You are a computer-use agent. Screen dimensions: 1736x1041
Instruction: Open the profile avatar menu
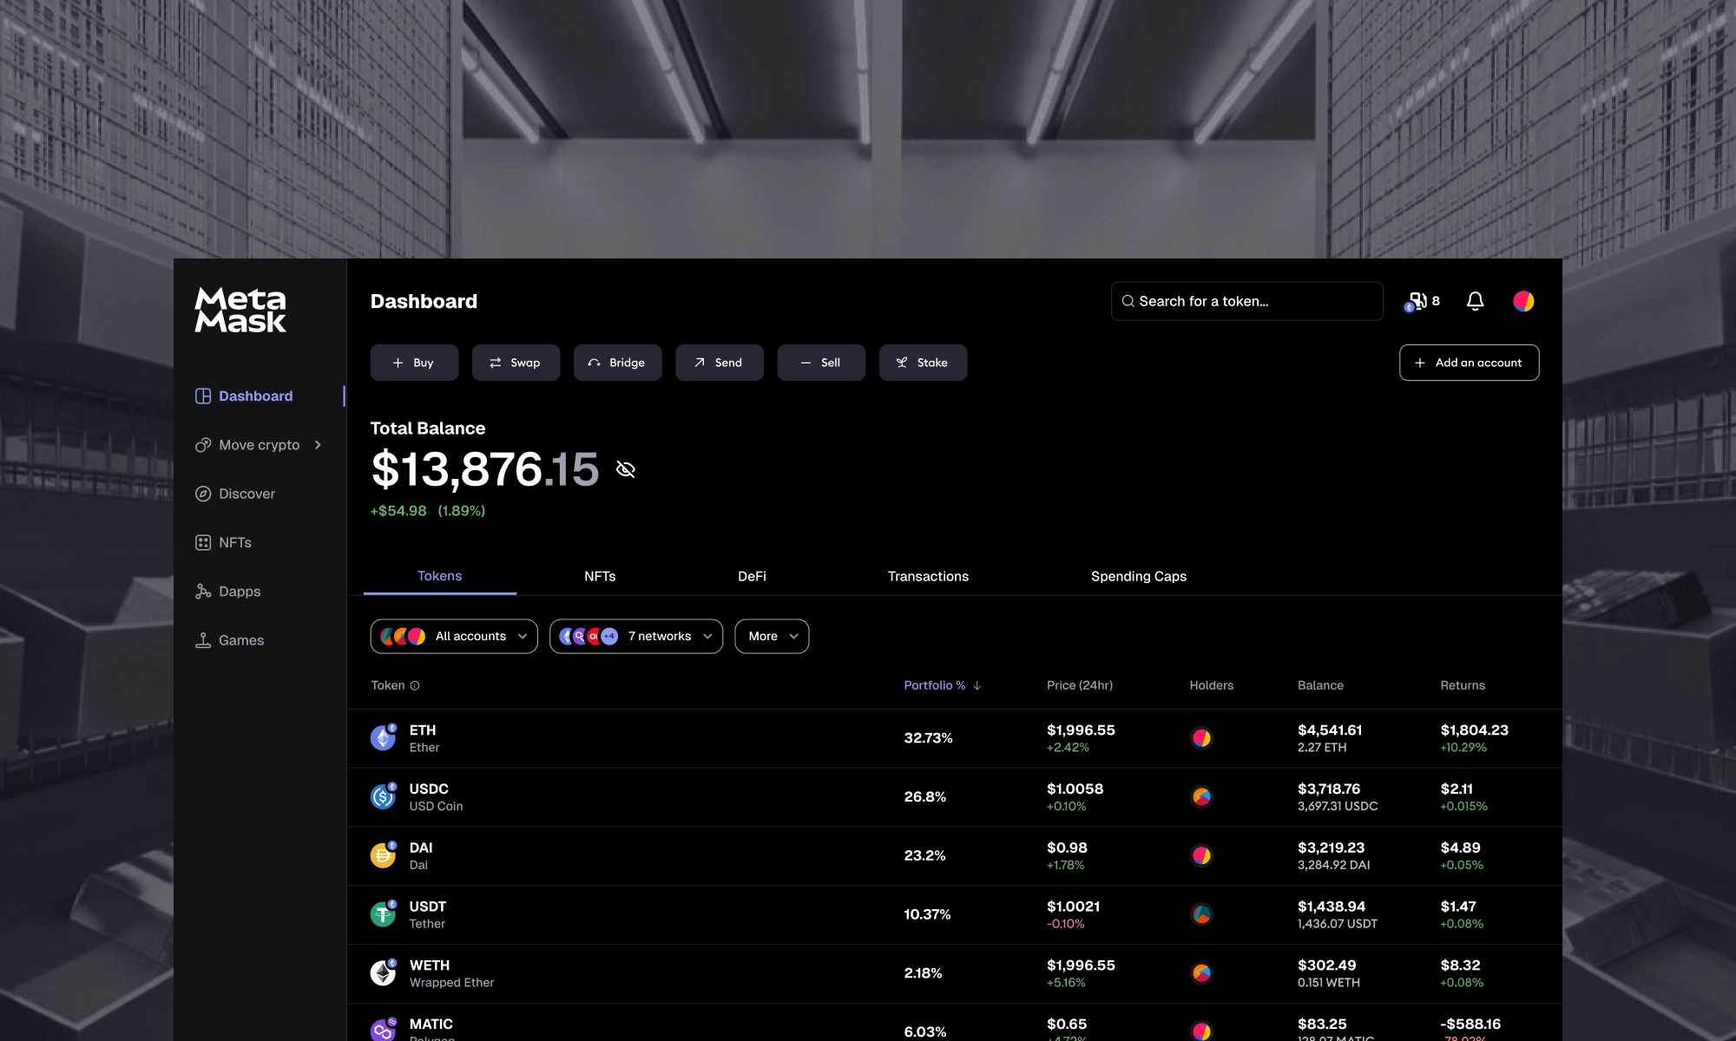pyautogui.click(x=1523, y=301)
